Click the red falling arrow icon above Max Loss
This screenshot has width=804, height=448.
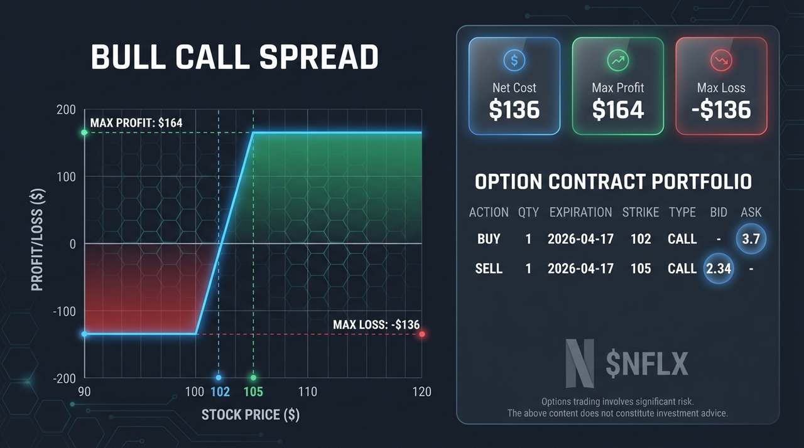(x=721, y=61)
